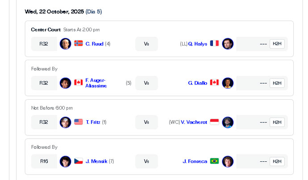
Task: Open T. Fritz player profile link
Action: [x=93, y=122]
